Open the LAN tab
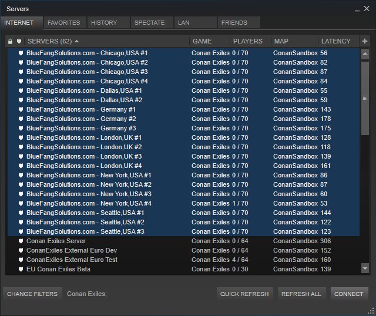Image resolution: width=376 pixels, height=316 pixels. 195,23
